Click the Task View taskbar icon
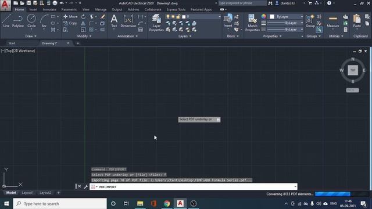The height and width of the screenshot is (209, 372). pos(126,204)
